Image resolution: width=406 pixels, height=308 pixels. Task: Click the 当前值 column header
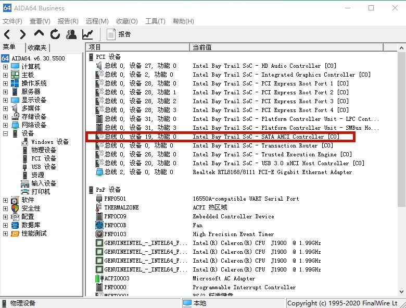click(286, 47)
